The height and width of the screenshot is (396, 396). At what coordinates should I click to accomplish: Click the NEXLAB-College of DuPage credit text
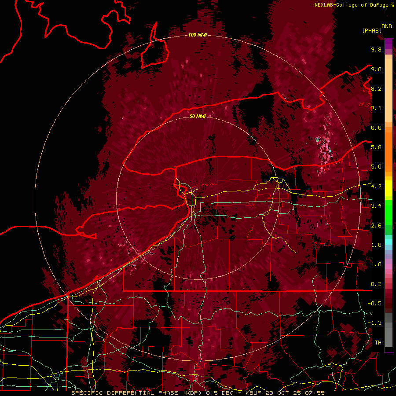352,5
